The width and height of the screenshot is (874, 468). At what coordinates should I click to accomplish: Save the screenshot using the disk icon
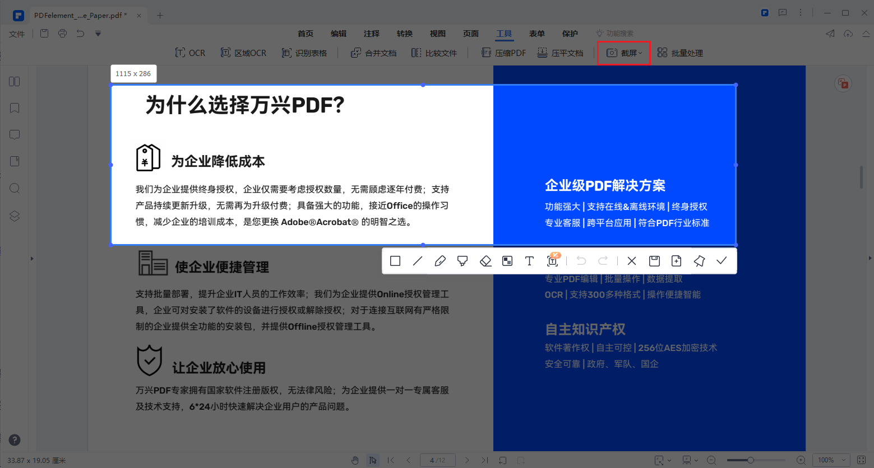(654, 260)
